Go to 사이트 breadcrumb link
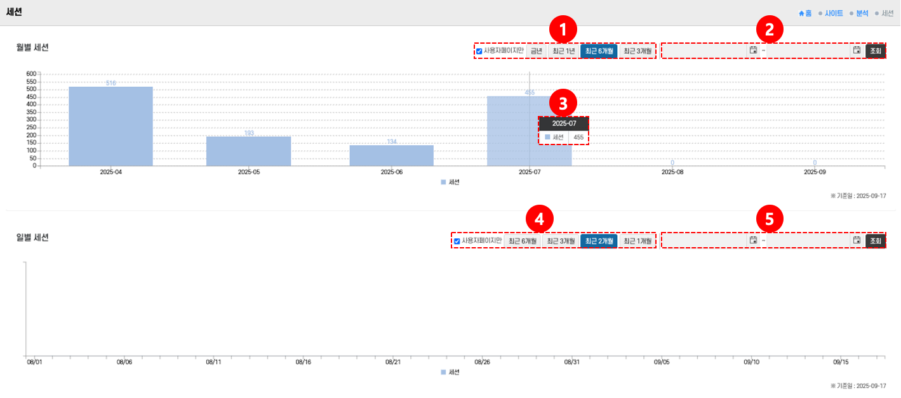Screen dimensions: 901x398 [834, 13]
